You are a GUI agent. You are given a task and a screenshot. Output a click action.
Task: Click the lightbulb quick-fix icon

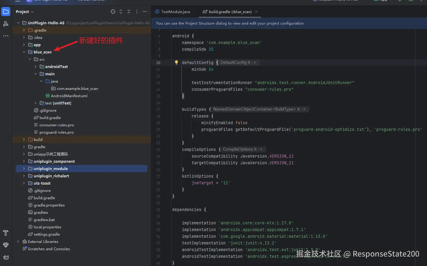point(176,62)
